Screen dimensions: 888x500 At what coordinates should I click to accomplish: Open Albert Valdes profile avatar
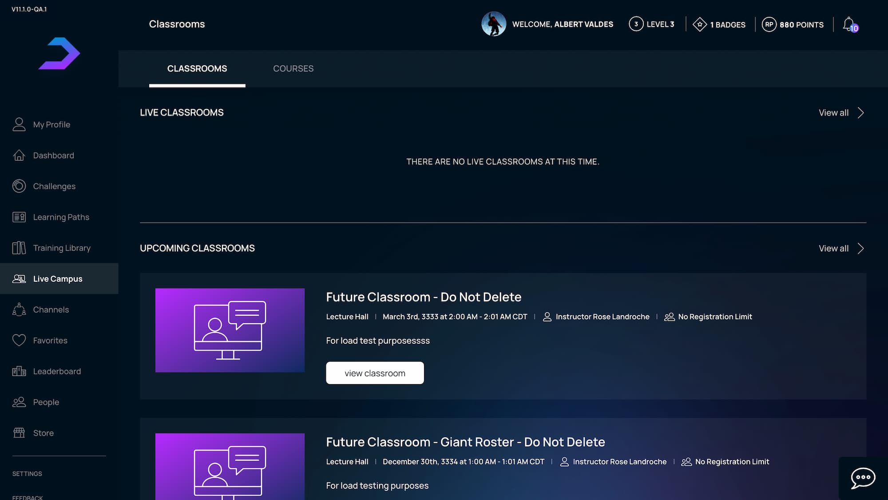click(x=494, y=24)
